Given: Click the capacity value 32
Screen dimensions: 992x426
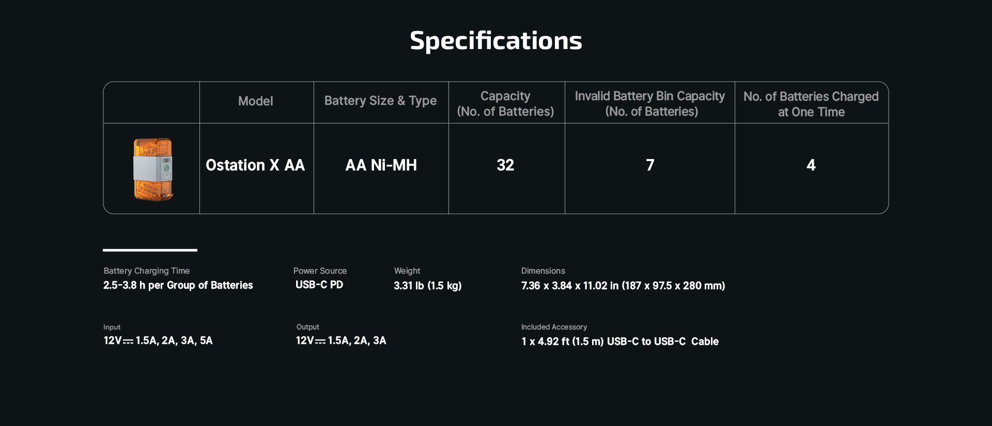Looking at the screenshot, I should point(505,165).
